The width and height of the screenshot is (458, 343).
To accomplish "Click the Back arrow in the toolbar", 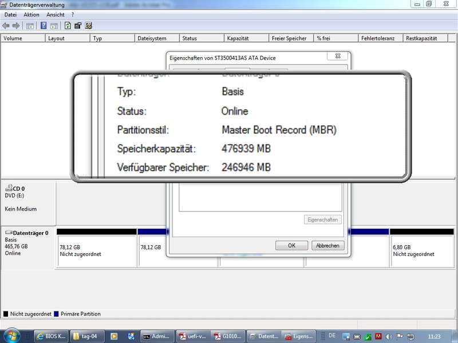I will coord(6,26).
